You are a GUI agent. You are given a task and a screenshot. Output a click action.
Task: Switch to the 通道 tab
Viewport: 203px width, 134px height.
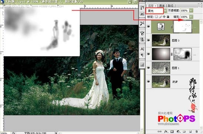pos(162,6)
